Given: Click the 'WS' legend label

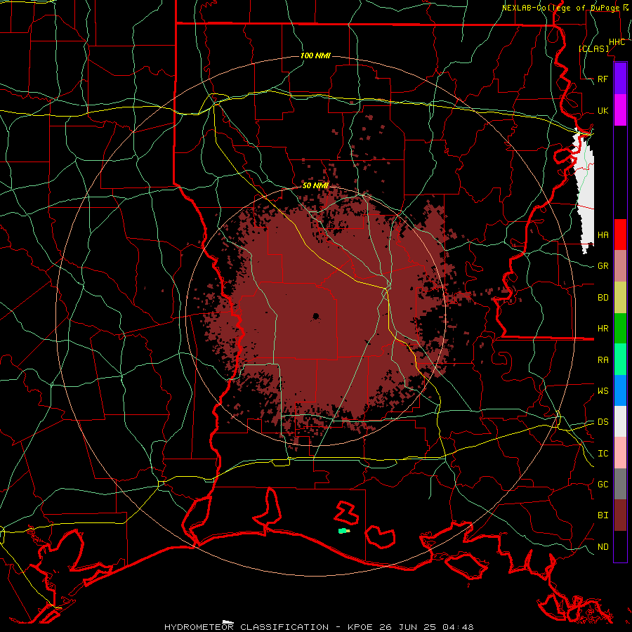Looking at the screenshot, I should [603, 391].
